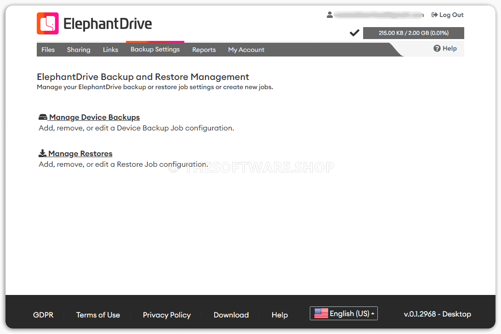The width and height of the screenshot is (501, 334).
Task: Go to the Links tab
Action: pyautogui.click(x=111, y=50)
